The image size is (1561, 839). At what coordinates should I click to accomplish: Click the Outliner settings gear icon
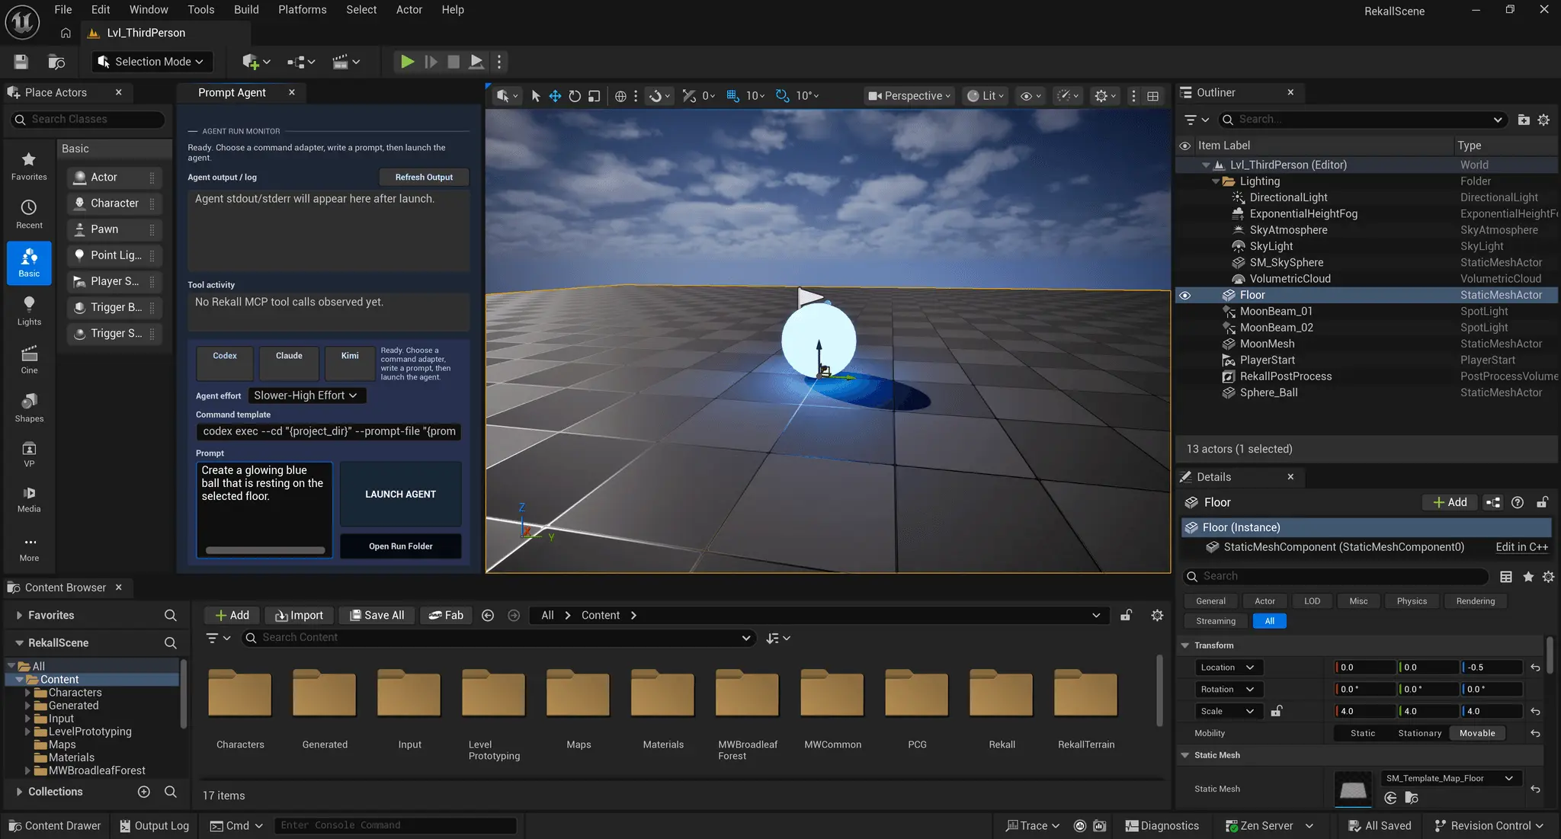pos(1543,120)
